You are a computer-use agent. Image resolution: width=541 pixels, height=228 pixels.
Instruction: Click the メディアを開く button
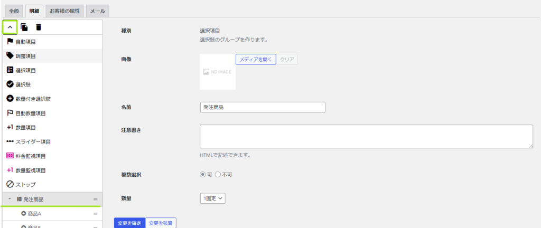pos(256,60)
